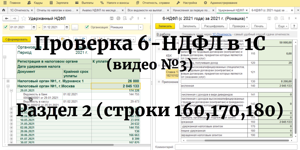The image size is (300, 150).
Task: Click the Заполнить button
Action: (x=189, y=26)
